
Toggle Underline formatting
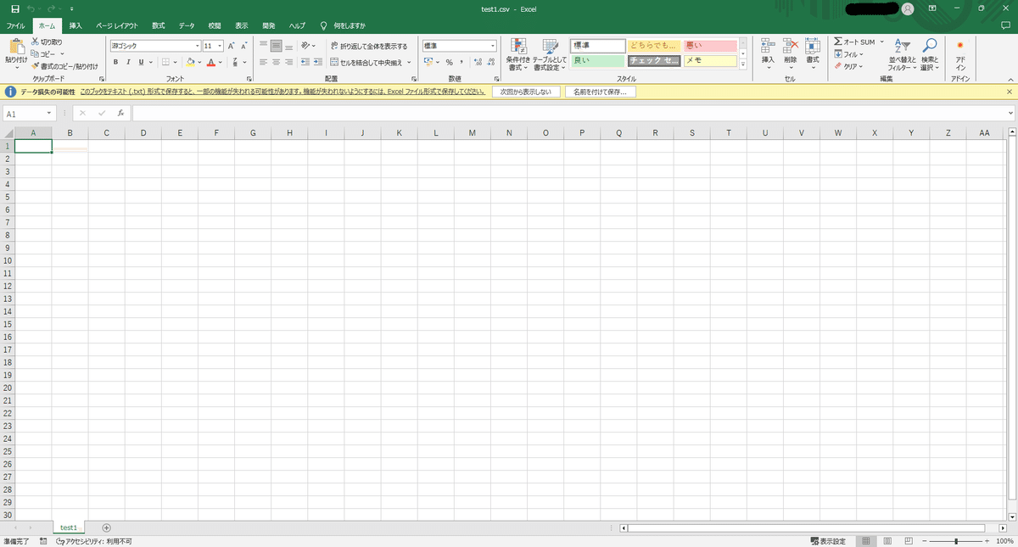(x=140, y=62)
